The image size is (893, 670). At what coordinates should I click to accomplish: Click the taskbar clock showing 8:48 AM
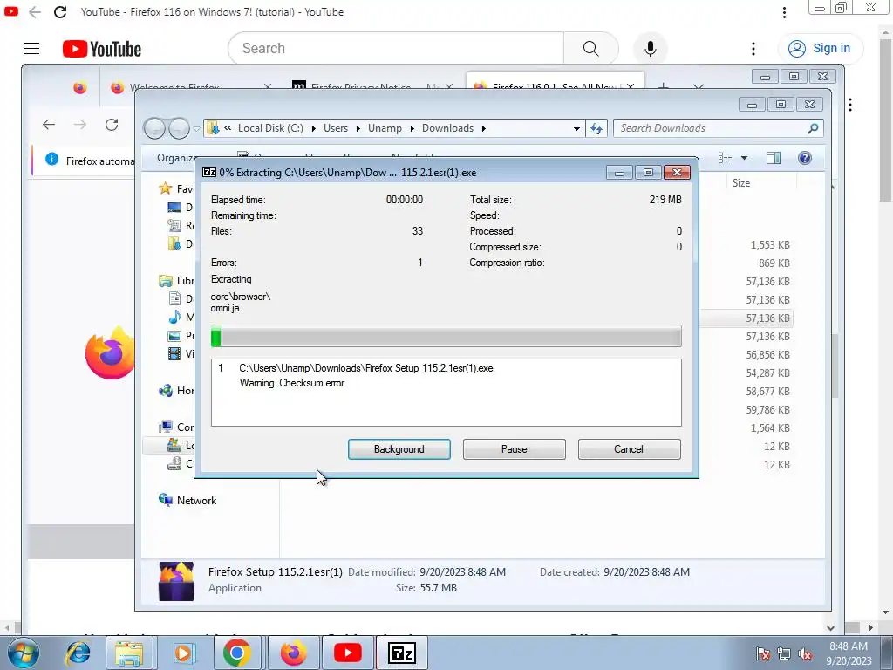[x=849, y=653]
